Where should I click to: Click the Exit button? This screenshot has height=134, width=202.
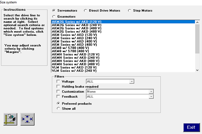[192, 127]
